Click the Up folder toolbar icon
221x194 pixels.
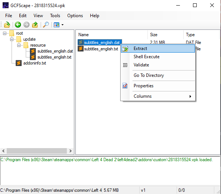[35, 25]
